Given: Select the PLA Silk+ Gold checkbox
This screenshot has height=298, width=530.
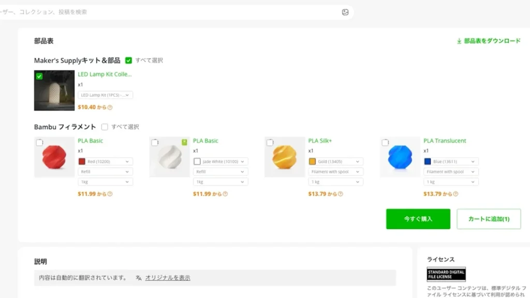Looking at the screenshot, I should click(x=270, y=143).
